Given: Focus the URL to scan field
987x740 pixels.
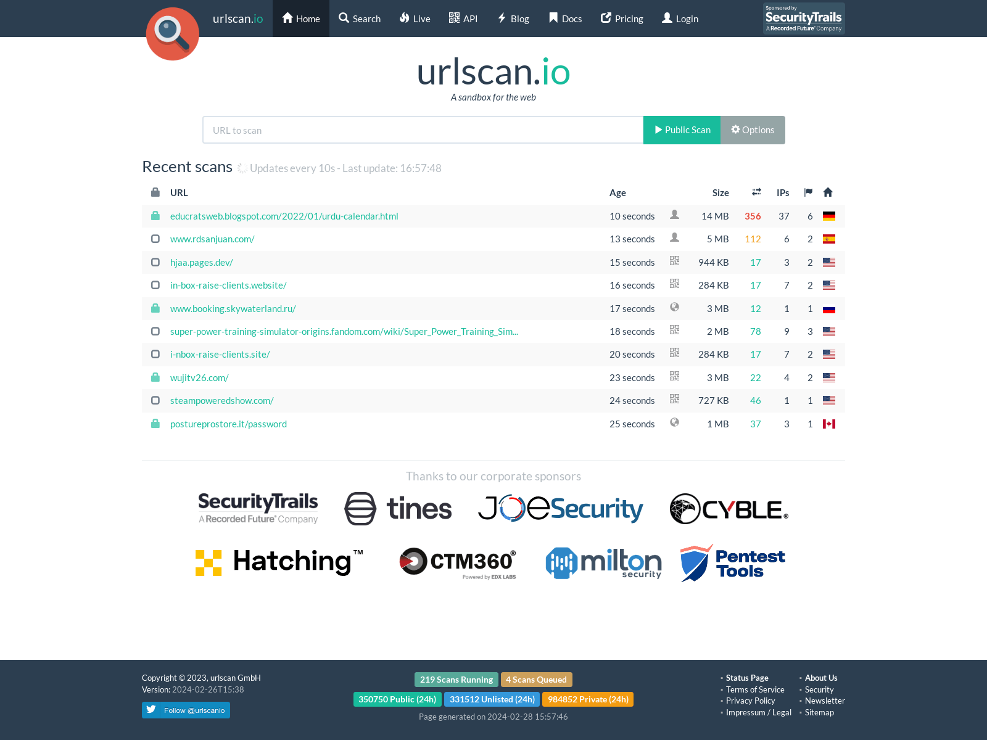Looking at the screenshot, I should point(423,130).
